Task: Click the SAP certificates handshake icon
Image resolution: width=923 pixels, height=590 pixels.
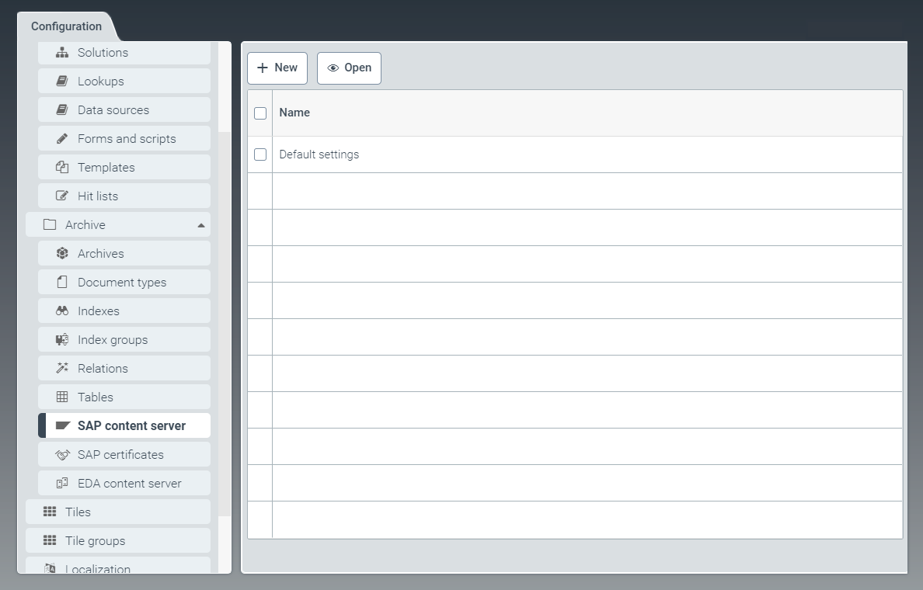Action: point(62,455)
